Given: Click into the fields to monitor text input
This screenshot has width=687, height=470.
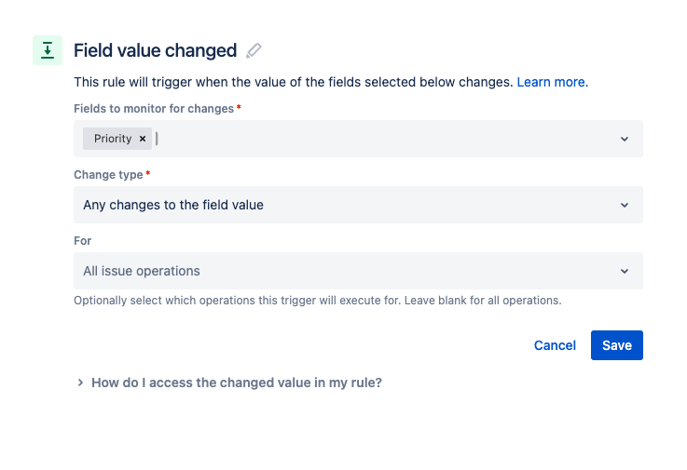Looking at the screenshot, I should pos(373,139).
